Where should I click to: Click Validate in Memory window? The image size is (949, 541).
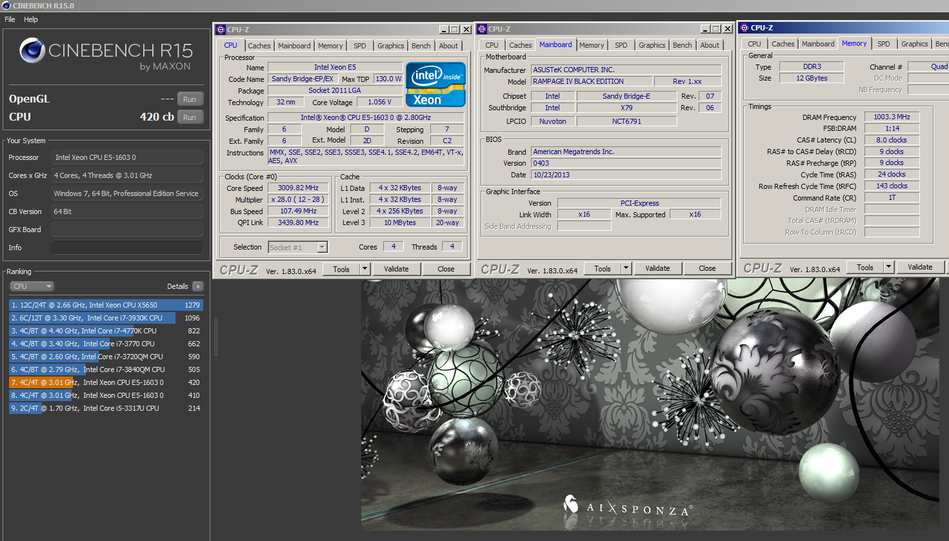[920, 267]
